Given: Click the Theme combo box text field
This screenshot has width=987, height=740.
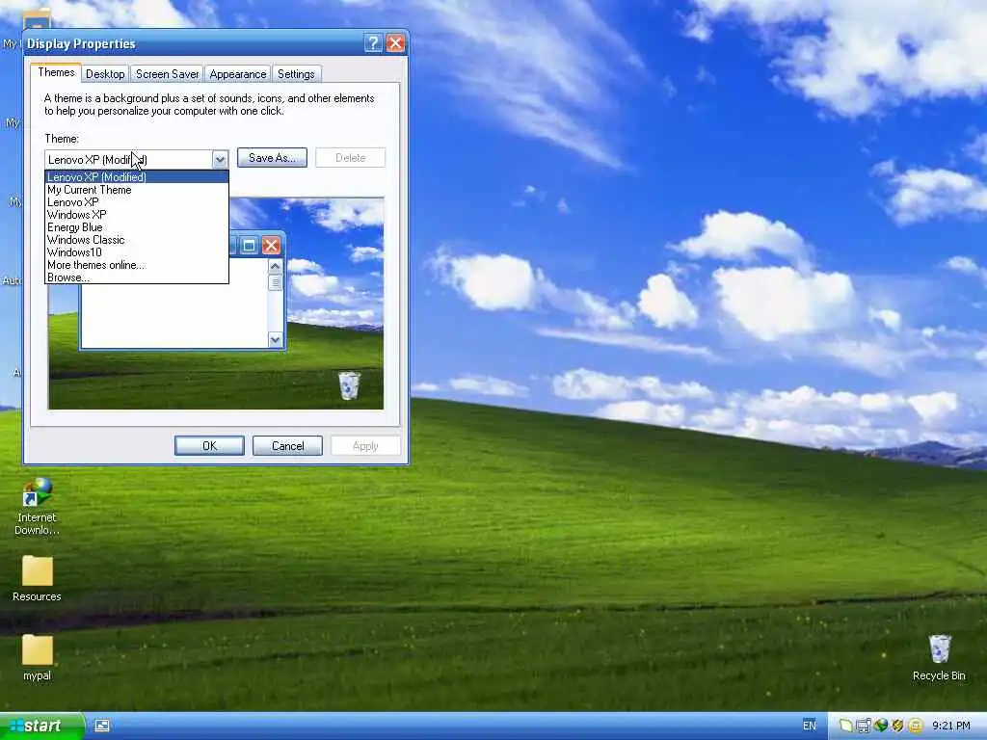Looking at the screenshot, I should point(128,159).
